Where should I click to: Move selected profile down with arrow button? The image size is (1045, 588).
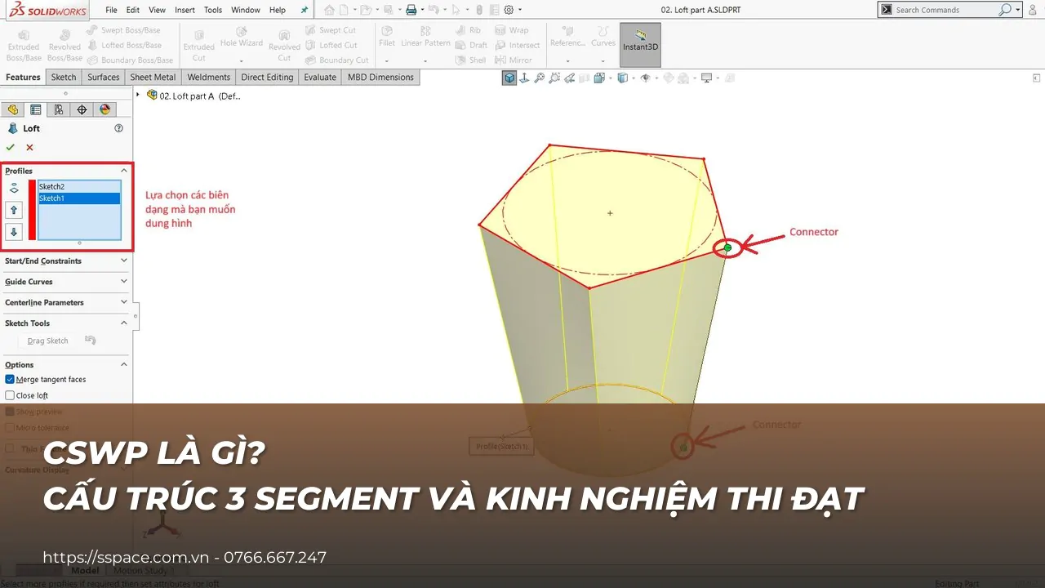(x=14, y=231)
